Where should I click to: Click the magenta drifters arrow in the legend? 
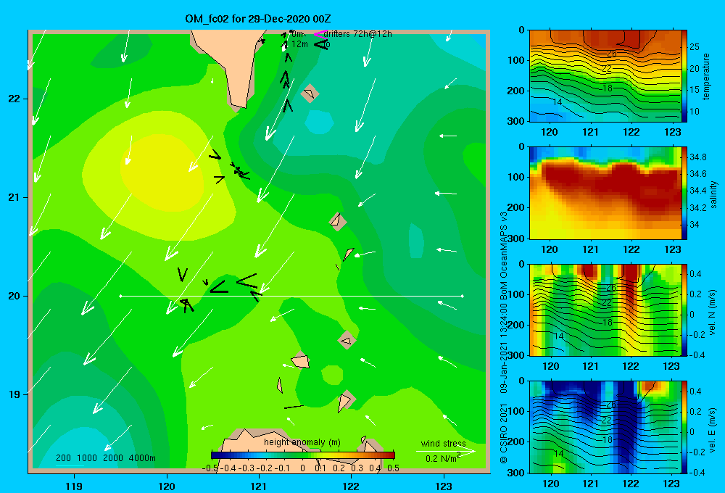point(319,34)
